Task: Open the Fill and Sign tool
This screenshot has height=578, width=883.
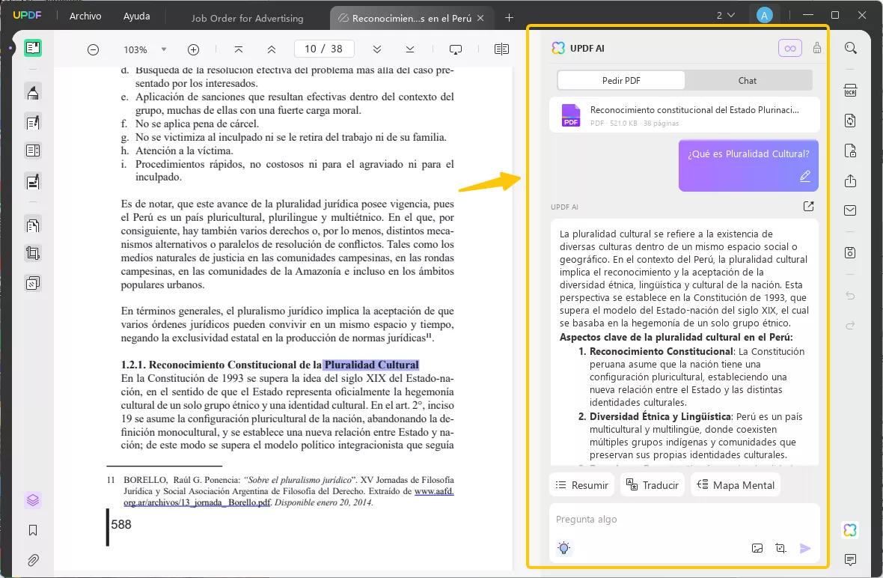Action: [33, 181]
